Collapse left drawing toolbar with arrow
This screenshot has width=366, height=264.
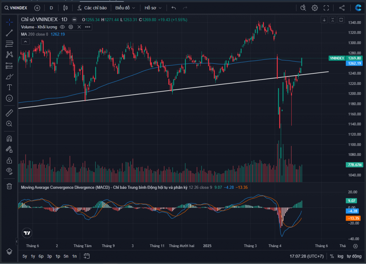[x=16, y=241]
